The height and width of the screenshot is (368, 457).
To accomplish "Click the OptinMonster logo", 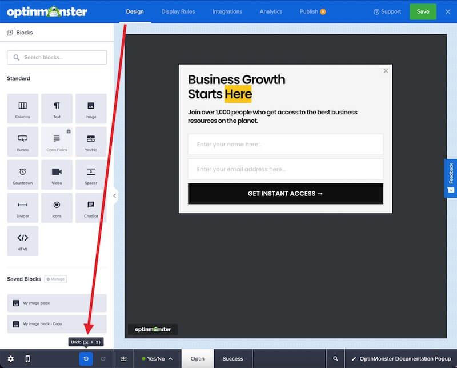I will (47, 11).
